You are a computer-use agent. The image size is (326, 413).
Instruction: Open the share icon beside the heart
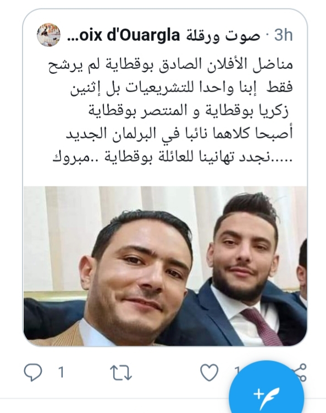pyautogui.click(x=301, y=372)
